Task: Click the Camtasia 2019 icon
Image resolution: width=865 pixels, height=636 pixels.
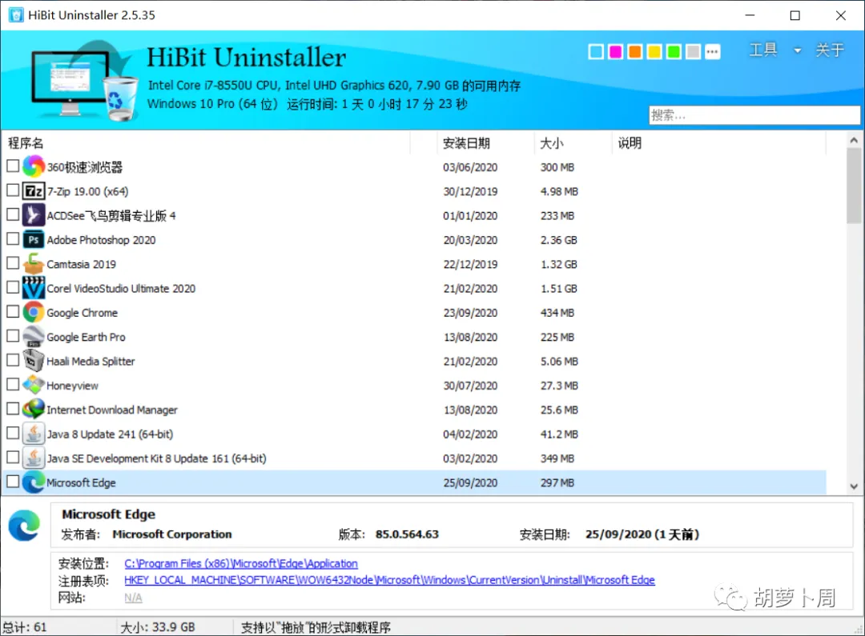Action: (x=33, y=263)
